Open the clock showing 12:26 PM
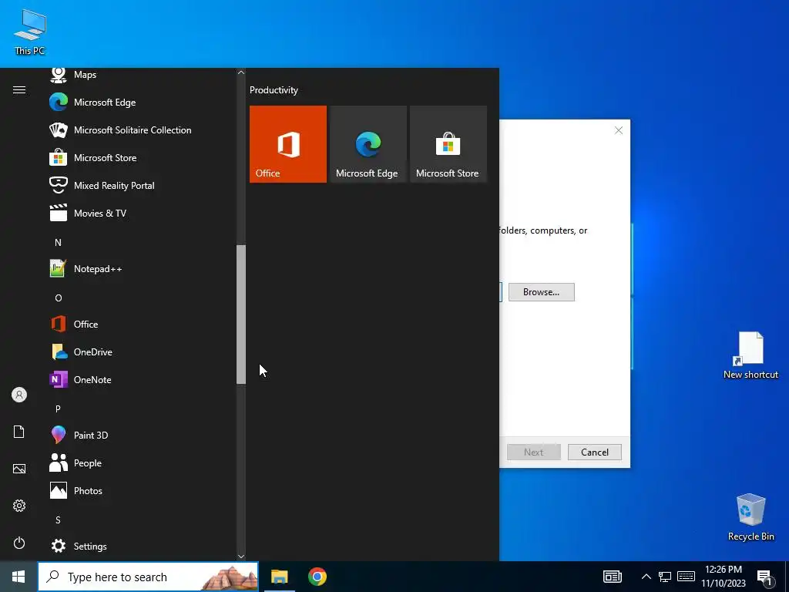 point(724,577)
